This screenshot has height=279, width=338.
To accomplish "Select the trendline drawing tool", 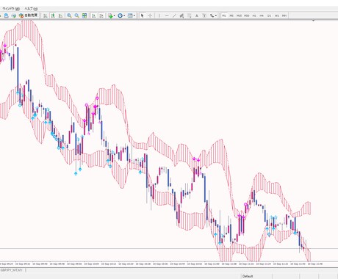I will tap(174, 15).
